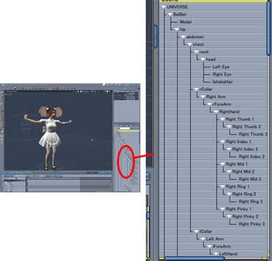Select the RightHand label
The image size is (272, 261).
pos(229,112)
